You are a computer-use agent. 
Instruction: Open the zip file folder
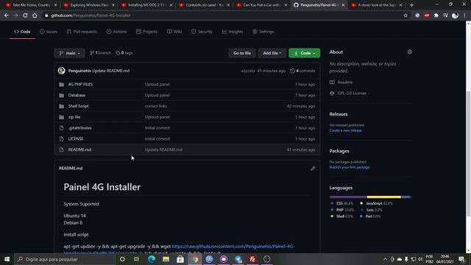[x=74, y=117]
